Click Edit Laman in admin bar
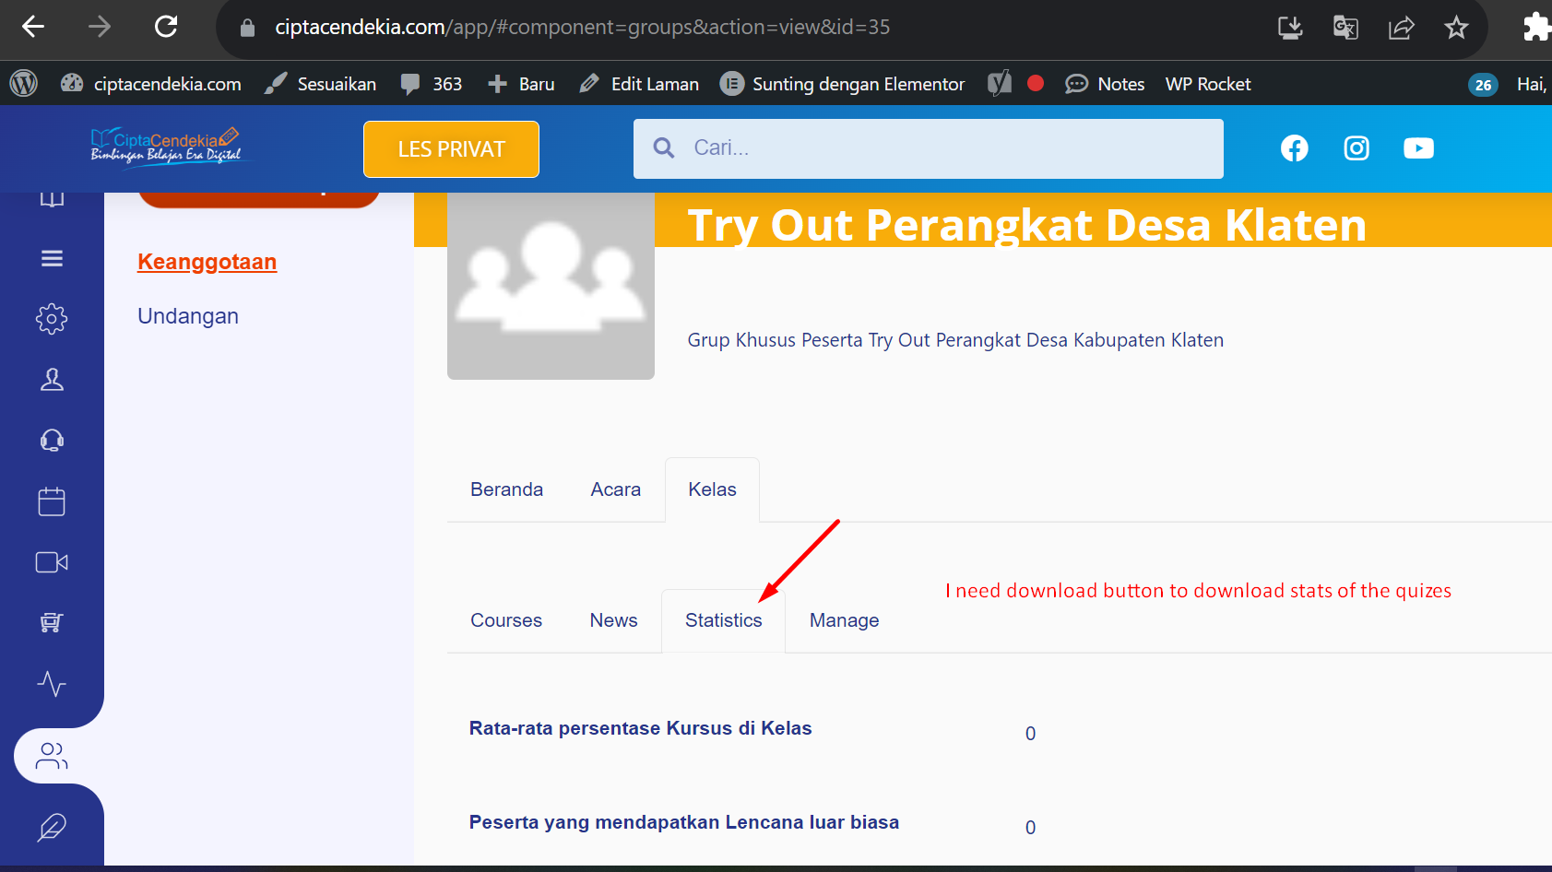This screenshot has width=1552, height=872. (x=639, y=84)
